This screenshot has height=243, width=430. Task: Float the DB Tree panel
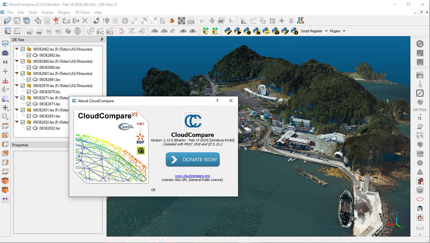[102, 40]
